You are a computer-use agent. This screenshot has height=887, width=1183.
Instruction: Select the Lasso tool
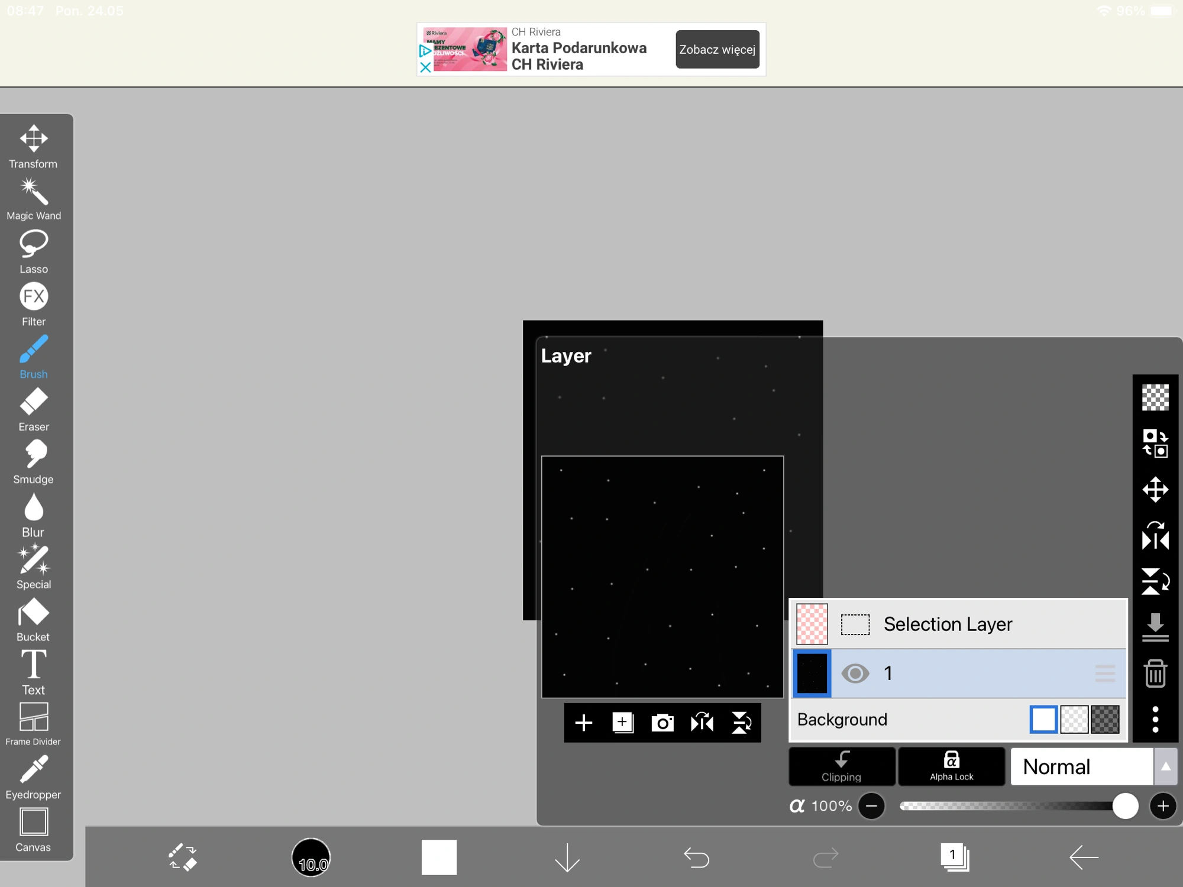point(34,251)
